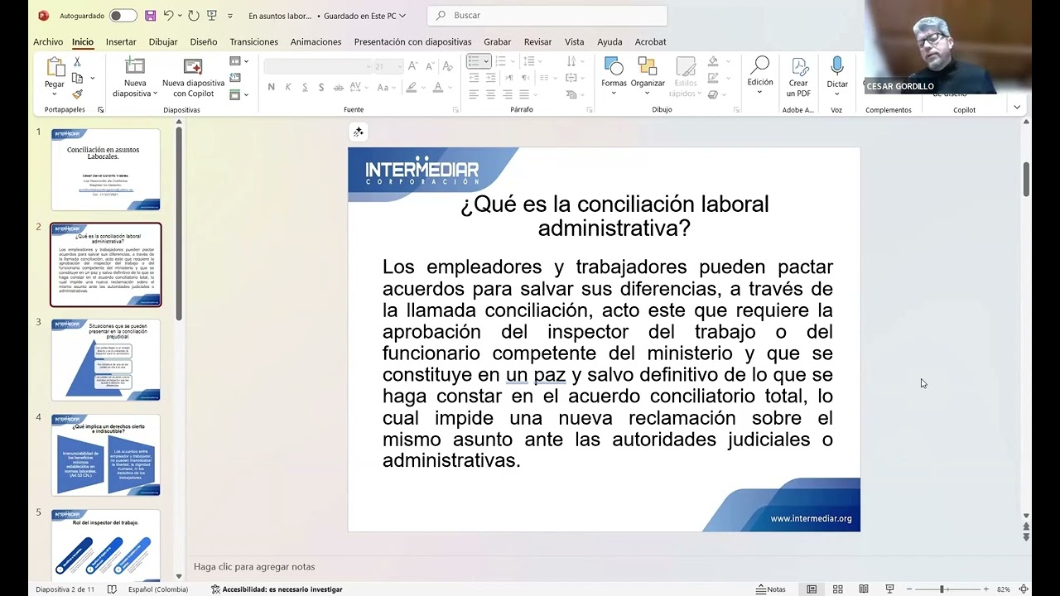Click 'Accesibilidad: es necesario investigar' status
This screenshot has height=596, width=1060.
pyautogui.click(x=277, y=589)
